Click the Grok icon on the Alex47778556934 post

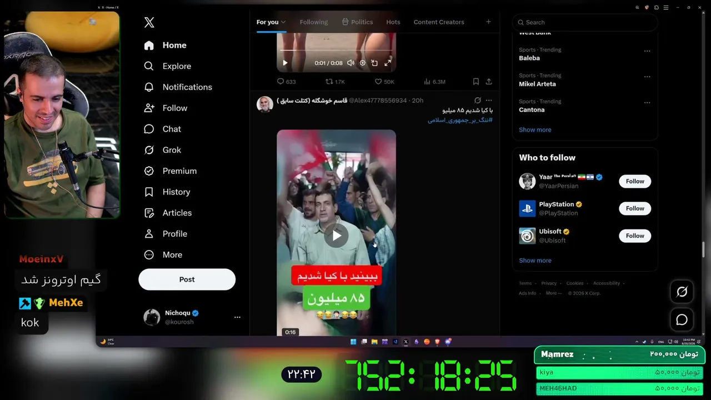(x=477, y=101)
